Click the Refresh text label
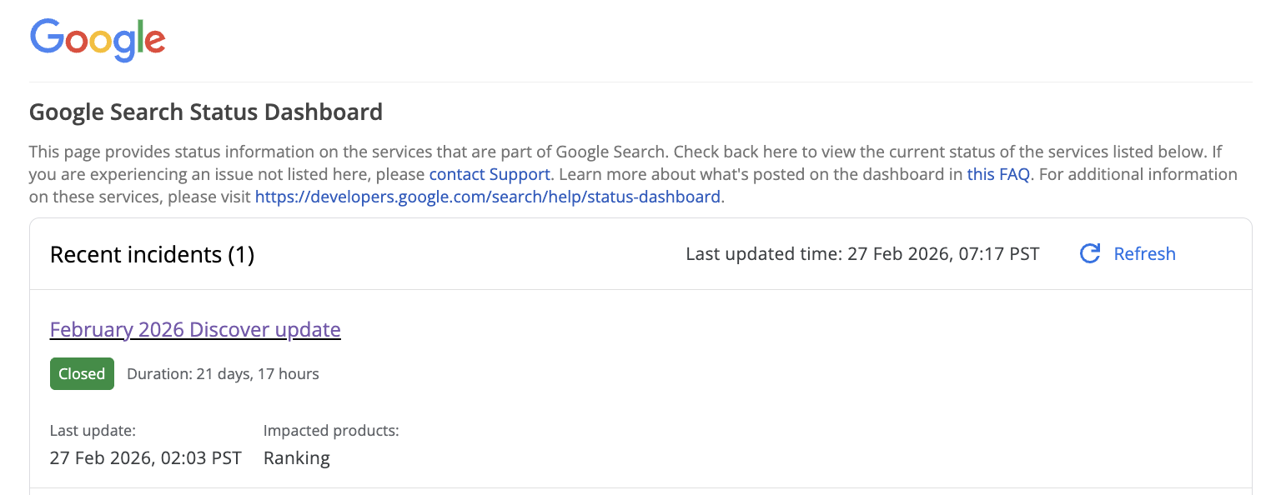 point(1144,253)
